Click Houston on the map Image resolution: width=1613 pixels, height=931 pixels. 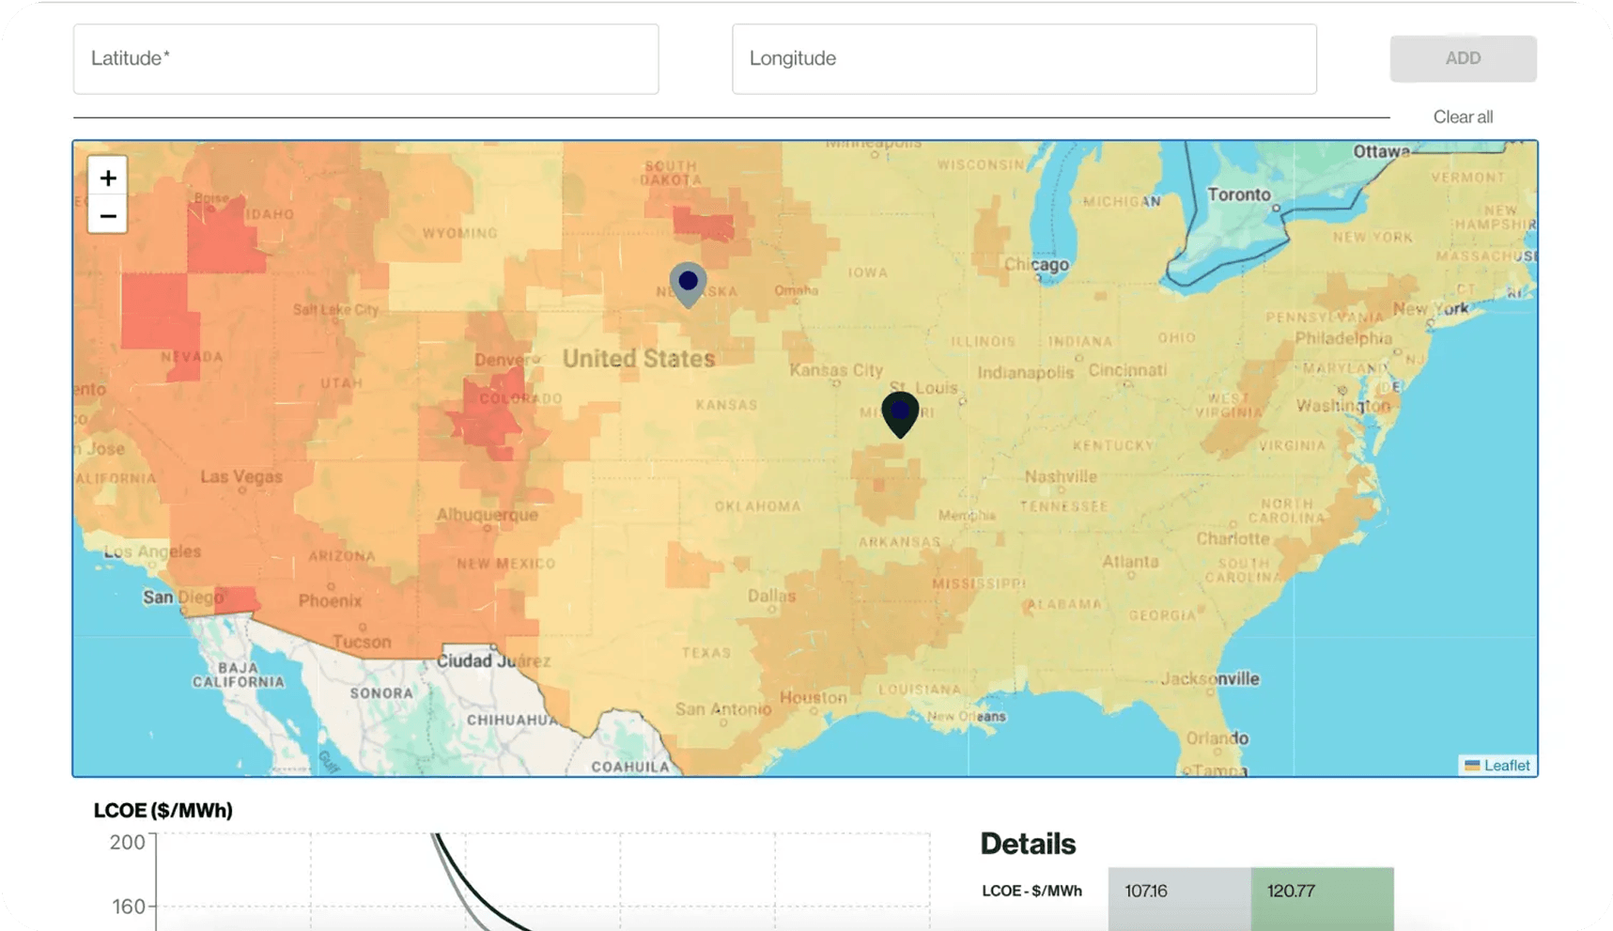813,698
